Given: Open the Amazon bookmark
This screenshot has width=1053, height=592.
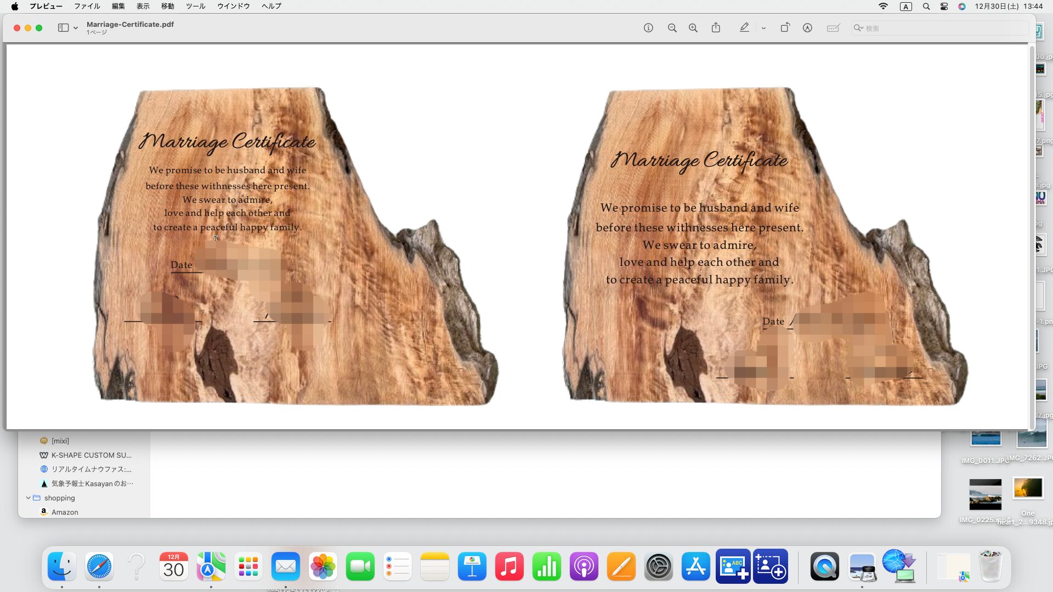Looking at the screenshot, I should pyautogui.click(x=65, y=512).
